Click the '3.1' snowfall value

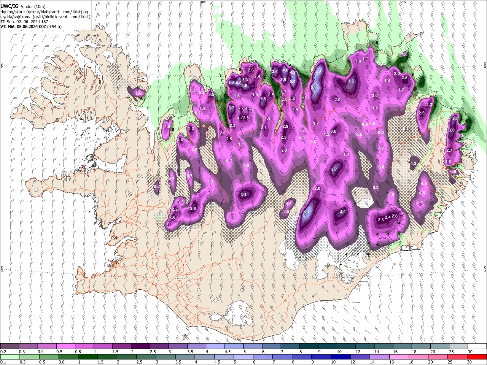click(x=243, y=195)
